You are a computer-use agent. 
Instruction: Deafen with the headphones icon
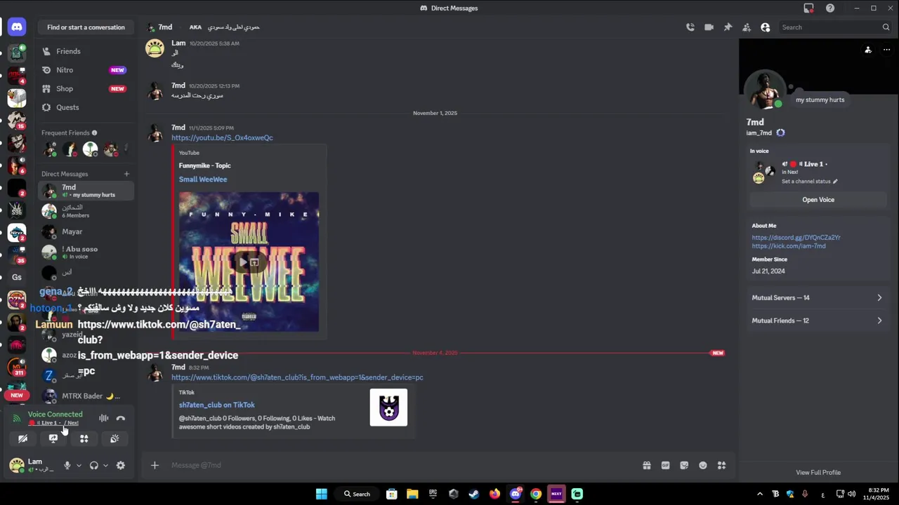pos(94,465)
